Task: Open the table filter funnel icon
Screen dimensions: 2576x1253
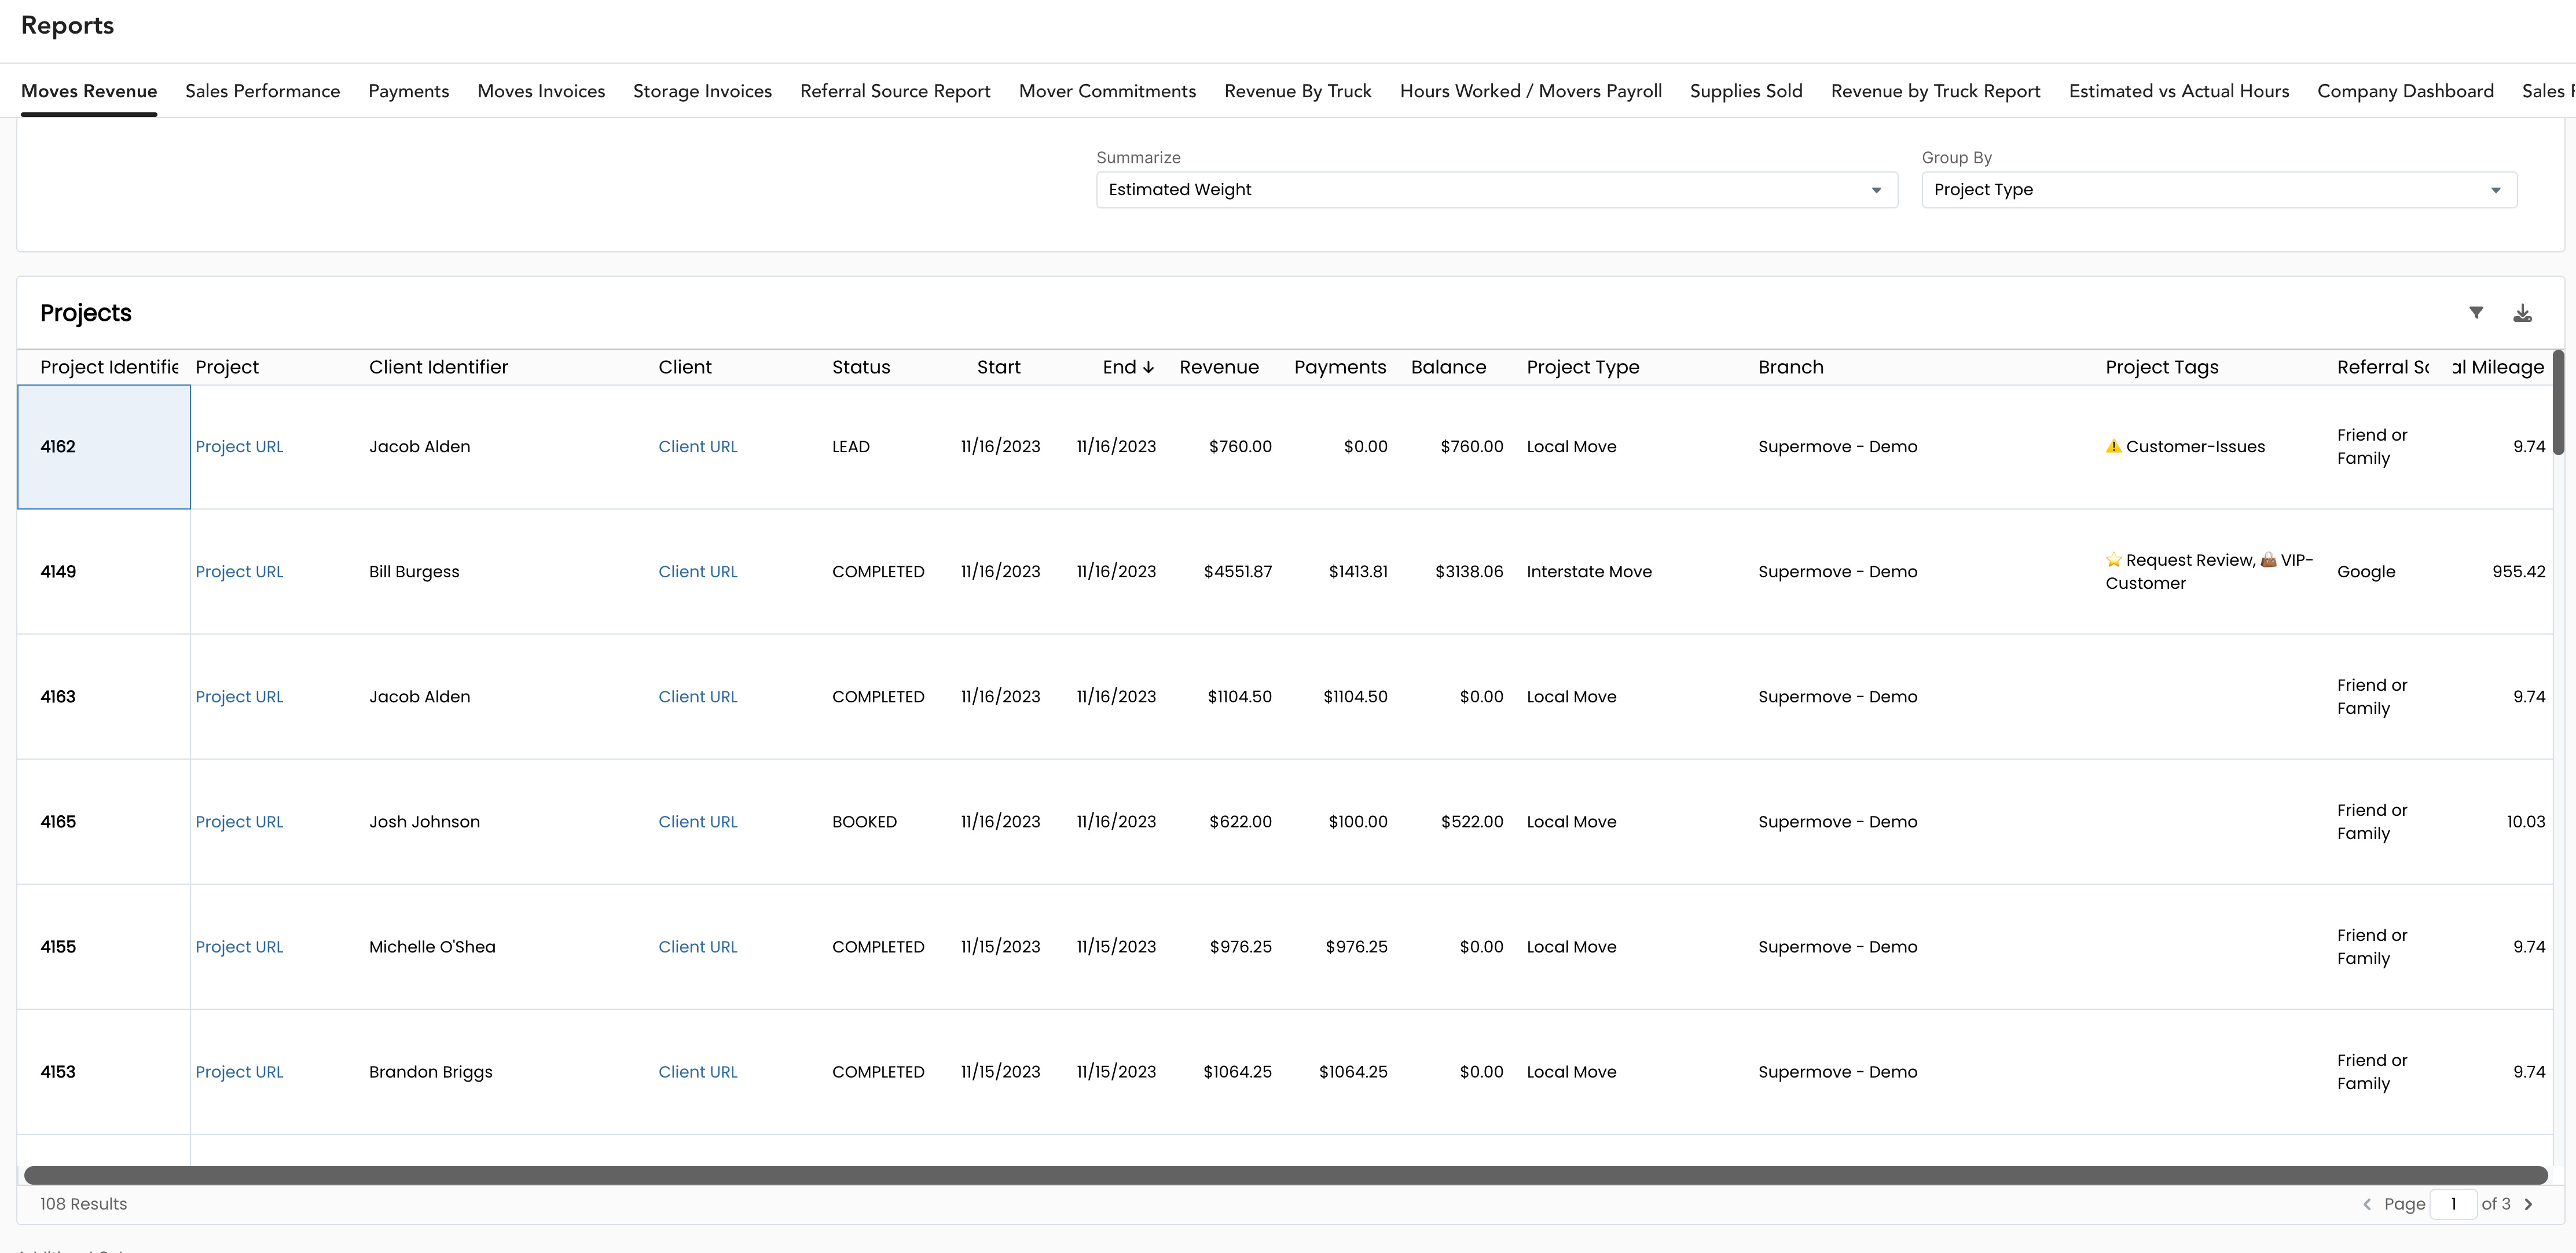Action: coord(2476,313)
